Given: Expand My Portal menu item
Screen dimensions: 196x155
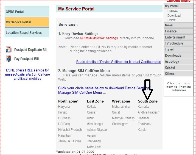Looking at the screenshot, I should 178,6.
